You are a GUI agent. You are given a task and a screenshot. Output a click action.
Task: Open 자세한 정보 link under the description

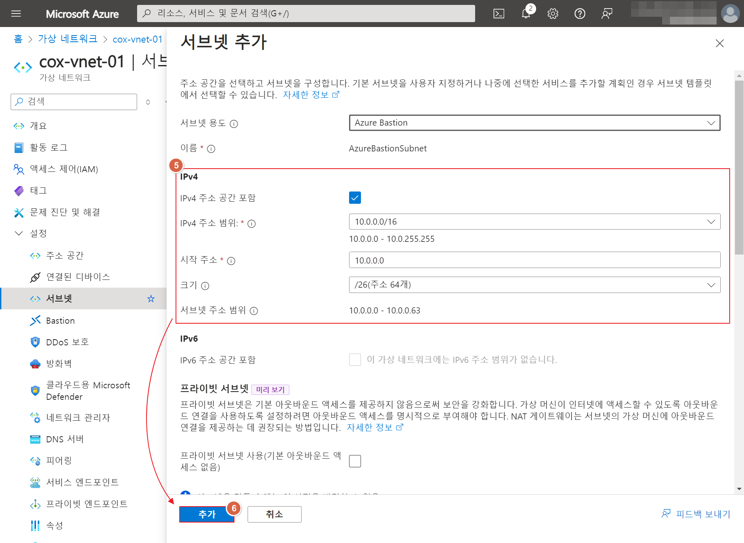click(311, 95)
